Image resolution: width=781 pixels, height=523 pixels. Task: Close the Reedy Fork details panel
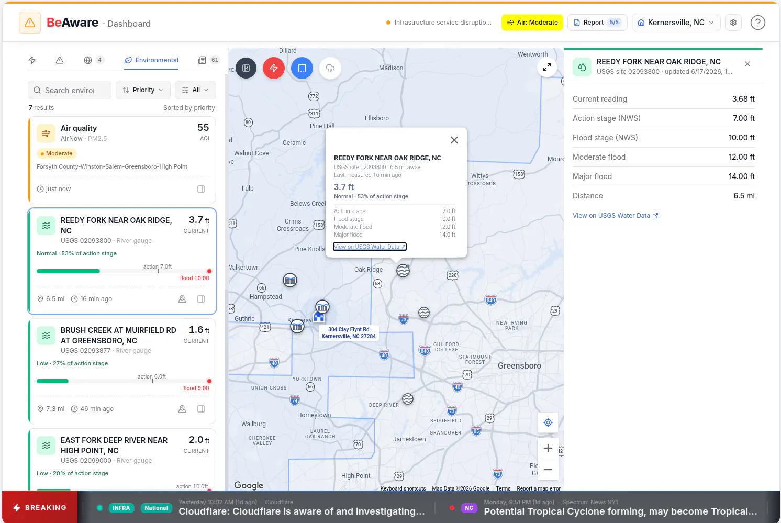click(x=747, y=64)
